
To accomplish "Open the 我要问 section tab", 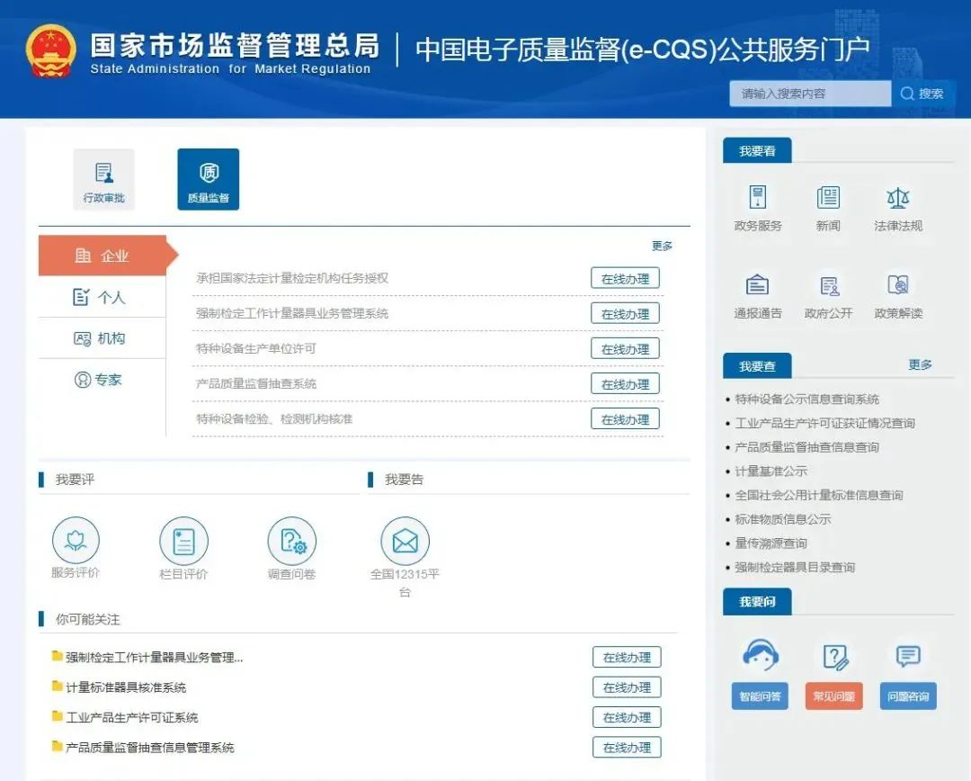I will coord(757,601).
